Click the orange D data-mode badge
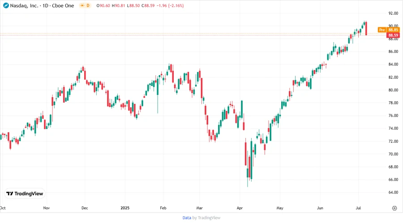The height and width of the screenshot is (223, 403). tap(88, 5)
